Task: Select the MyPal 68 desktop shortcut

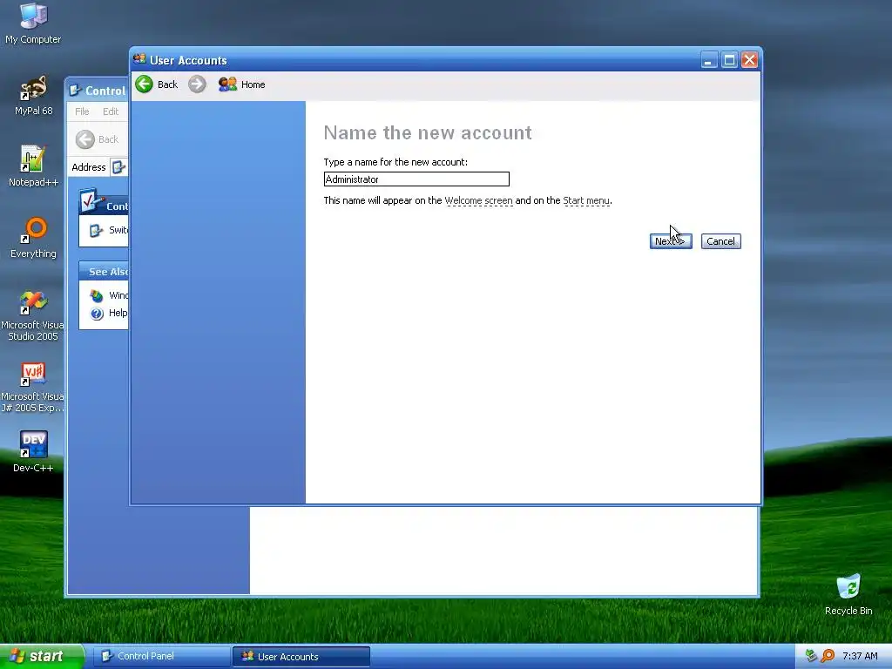Action: tap(34, 96)
